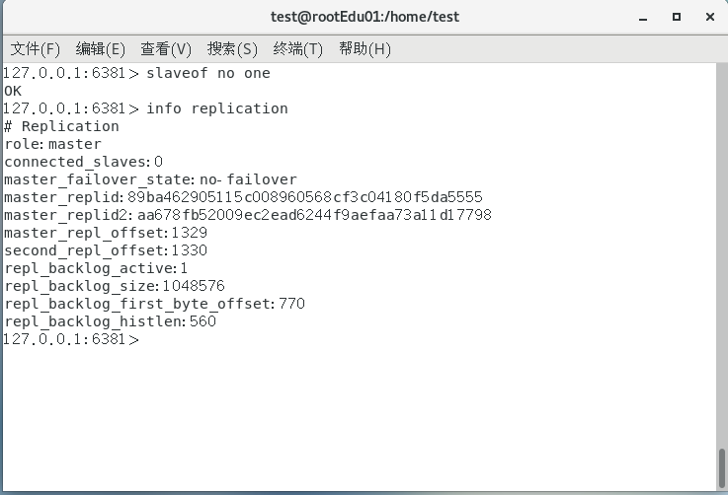Image resolution: width=728 pixels, height=495 pixels.
Task: Open the 搜索(S) menu
Action: click(x=232, y=48)
